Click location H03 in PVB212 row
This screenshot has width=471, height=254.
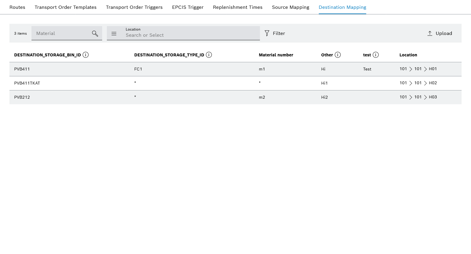[433, 97]
